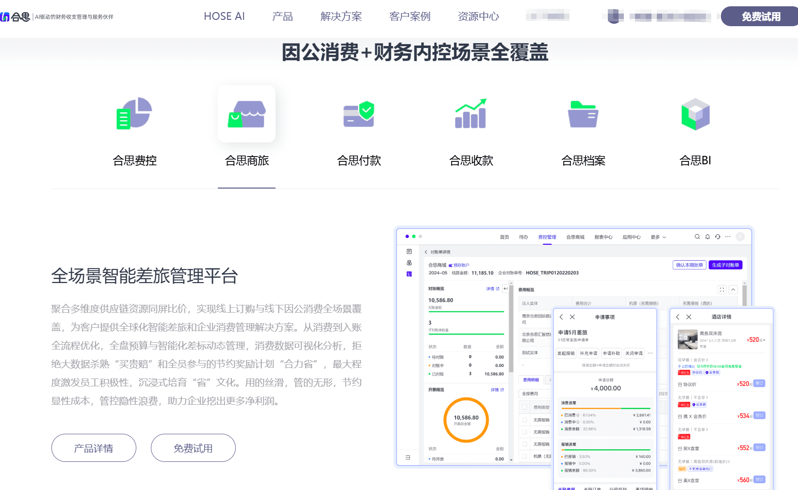Tick the checkbox beside 费用类型 header
The height and width of the screenshot is (490, 798).
pos(524,407)
